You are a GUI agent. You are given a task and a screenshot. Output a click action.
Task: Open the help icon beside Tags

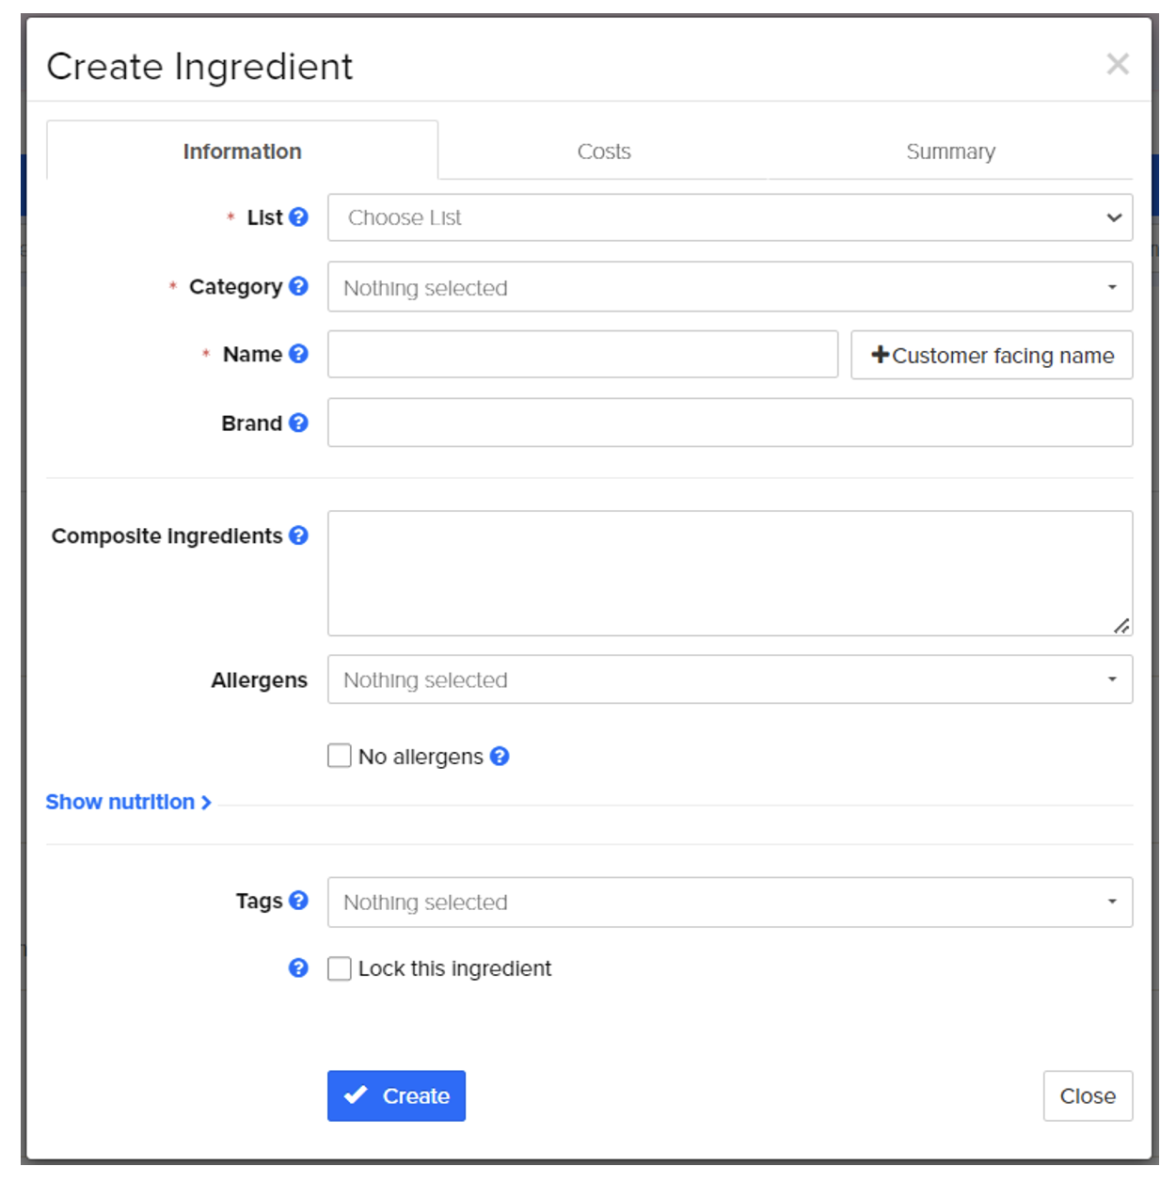pos(298,901)
